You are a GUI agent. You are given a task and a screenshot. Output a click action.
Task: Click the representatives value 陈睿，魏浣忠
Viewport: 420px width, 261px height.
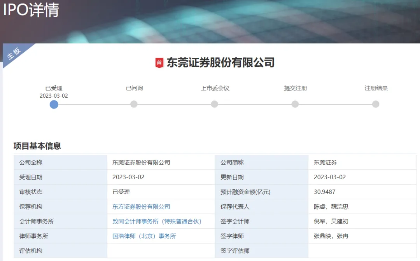(331, 206)
